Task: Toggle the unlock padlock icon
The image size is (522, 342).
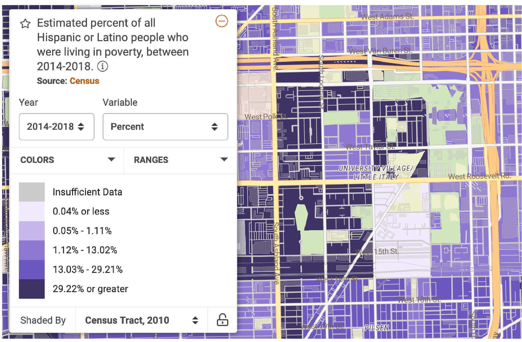Action: 222,320
